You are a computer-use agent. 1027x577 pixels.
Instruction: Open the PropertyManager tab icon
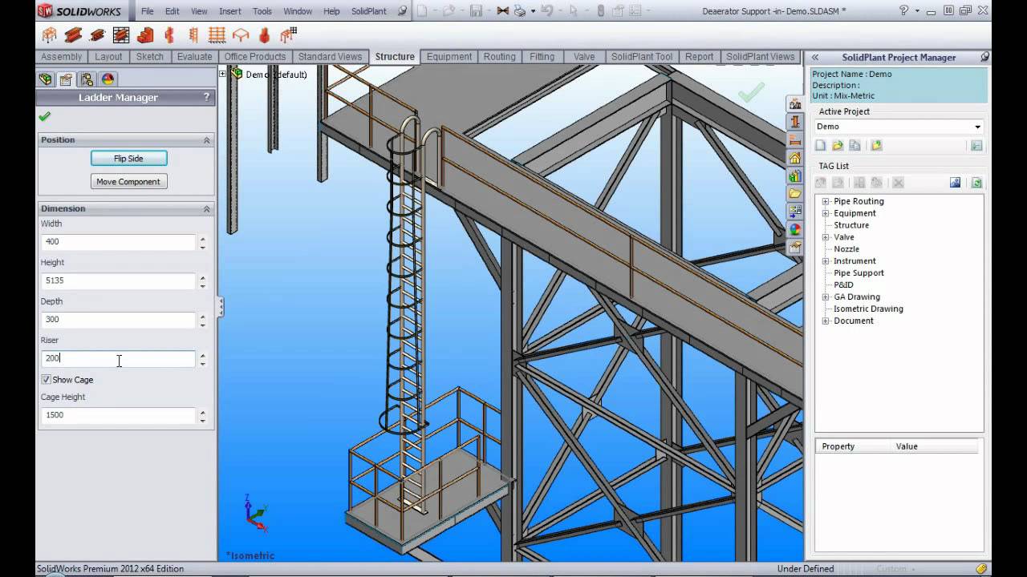pos(66,79)
